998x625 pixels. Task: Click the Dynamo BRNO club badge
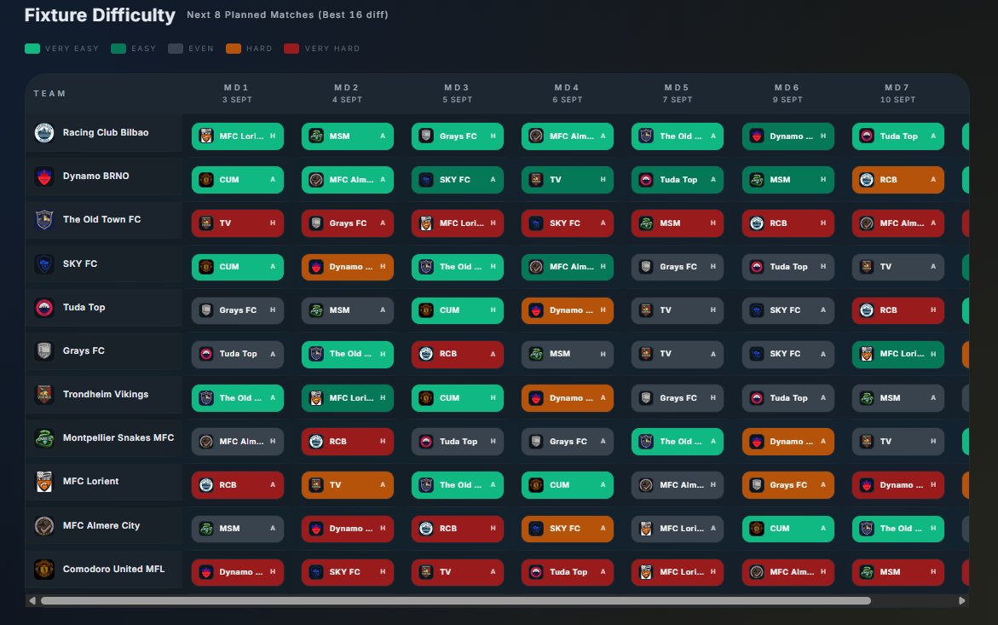(43, 176)
